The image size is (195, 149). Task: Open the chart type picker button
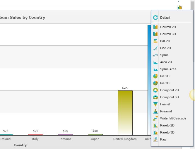[x=179, y=8]
